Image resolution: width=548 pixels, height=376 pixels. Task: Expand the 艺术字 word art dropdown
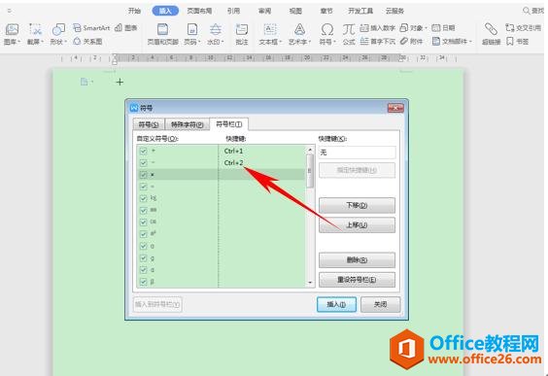tap(310, 42)
